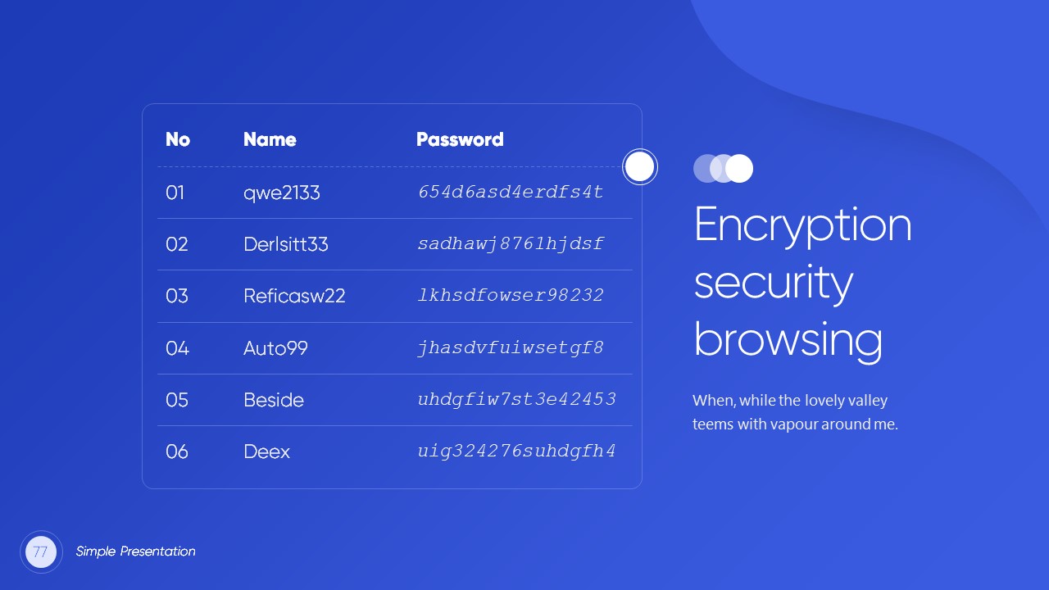The image size is (1049, 590).
Task: Select the Auto99 name cell
Action: tap(275, 348)
